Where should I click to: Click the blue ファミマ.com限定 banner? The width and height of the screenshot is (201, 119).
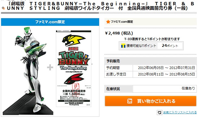coord(50,22)
